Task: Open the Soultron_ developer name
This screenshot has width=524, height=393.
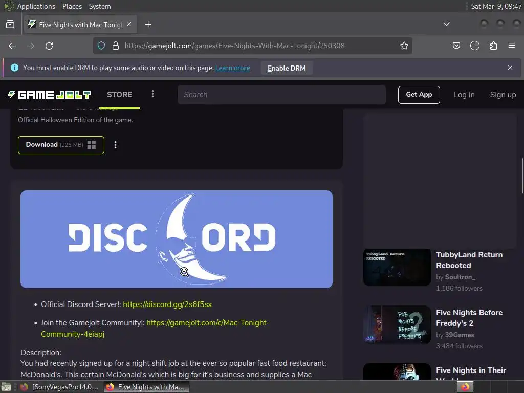Action: coord(460,277)
